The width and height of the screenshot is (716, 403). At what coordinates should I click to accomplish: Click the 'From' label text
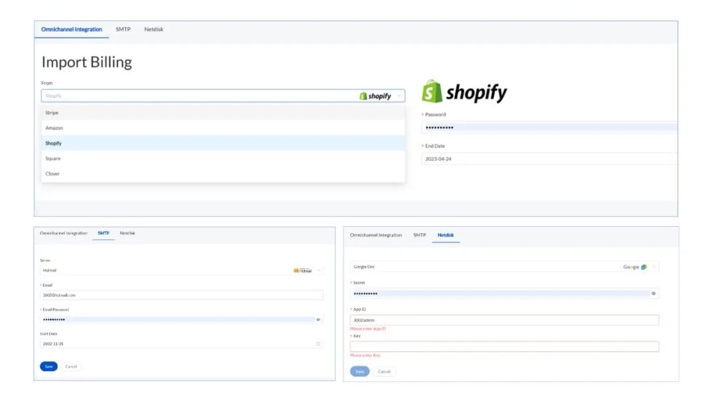click(x=47, y=83)
